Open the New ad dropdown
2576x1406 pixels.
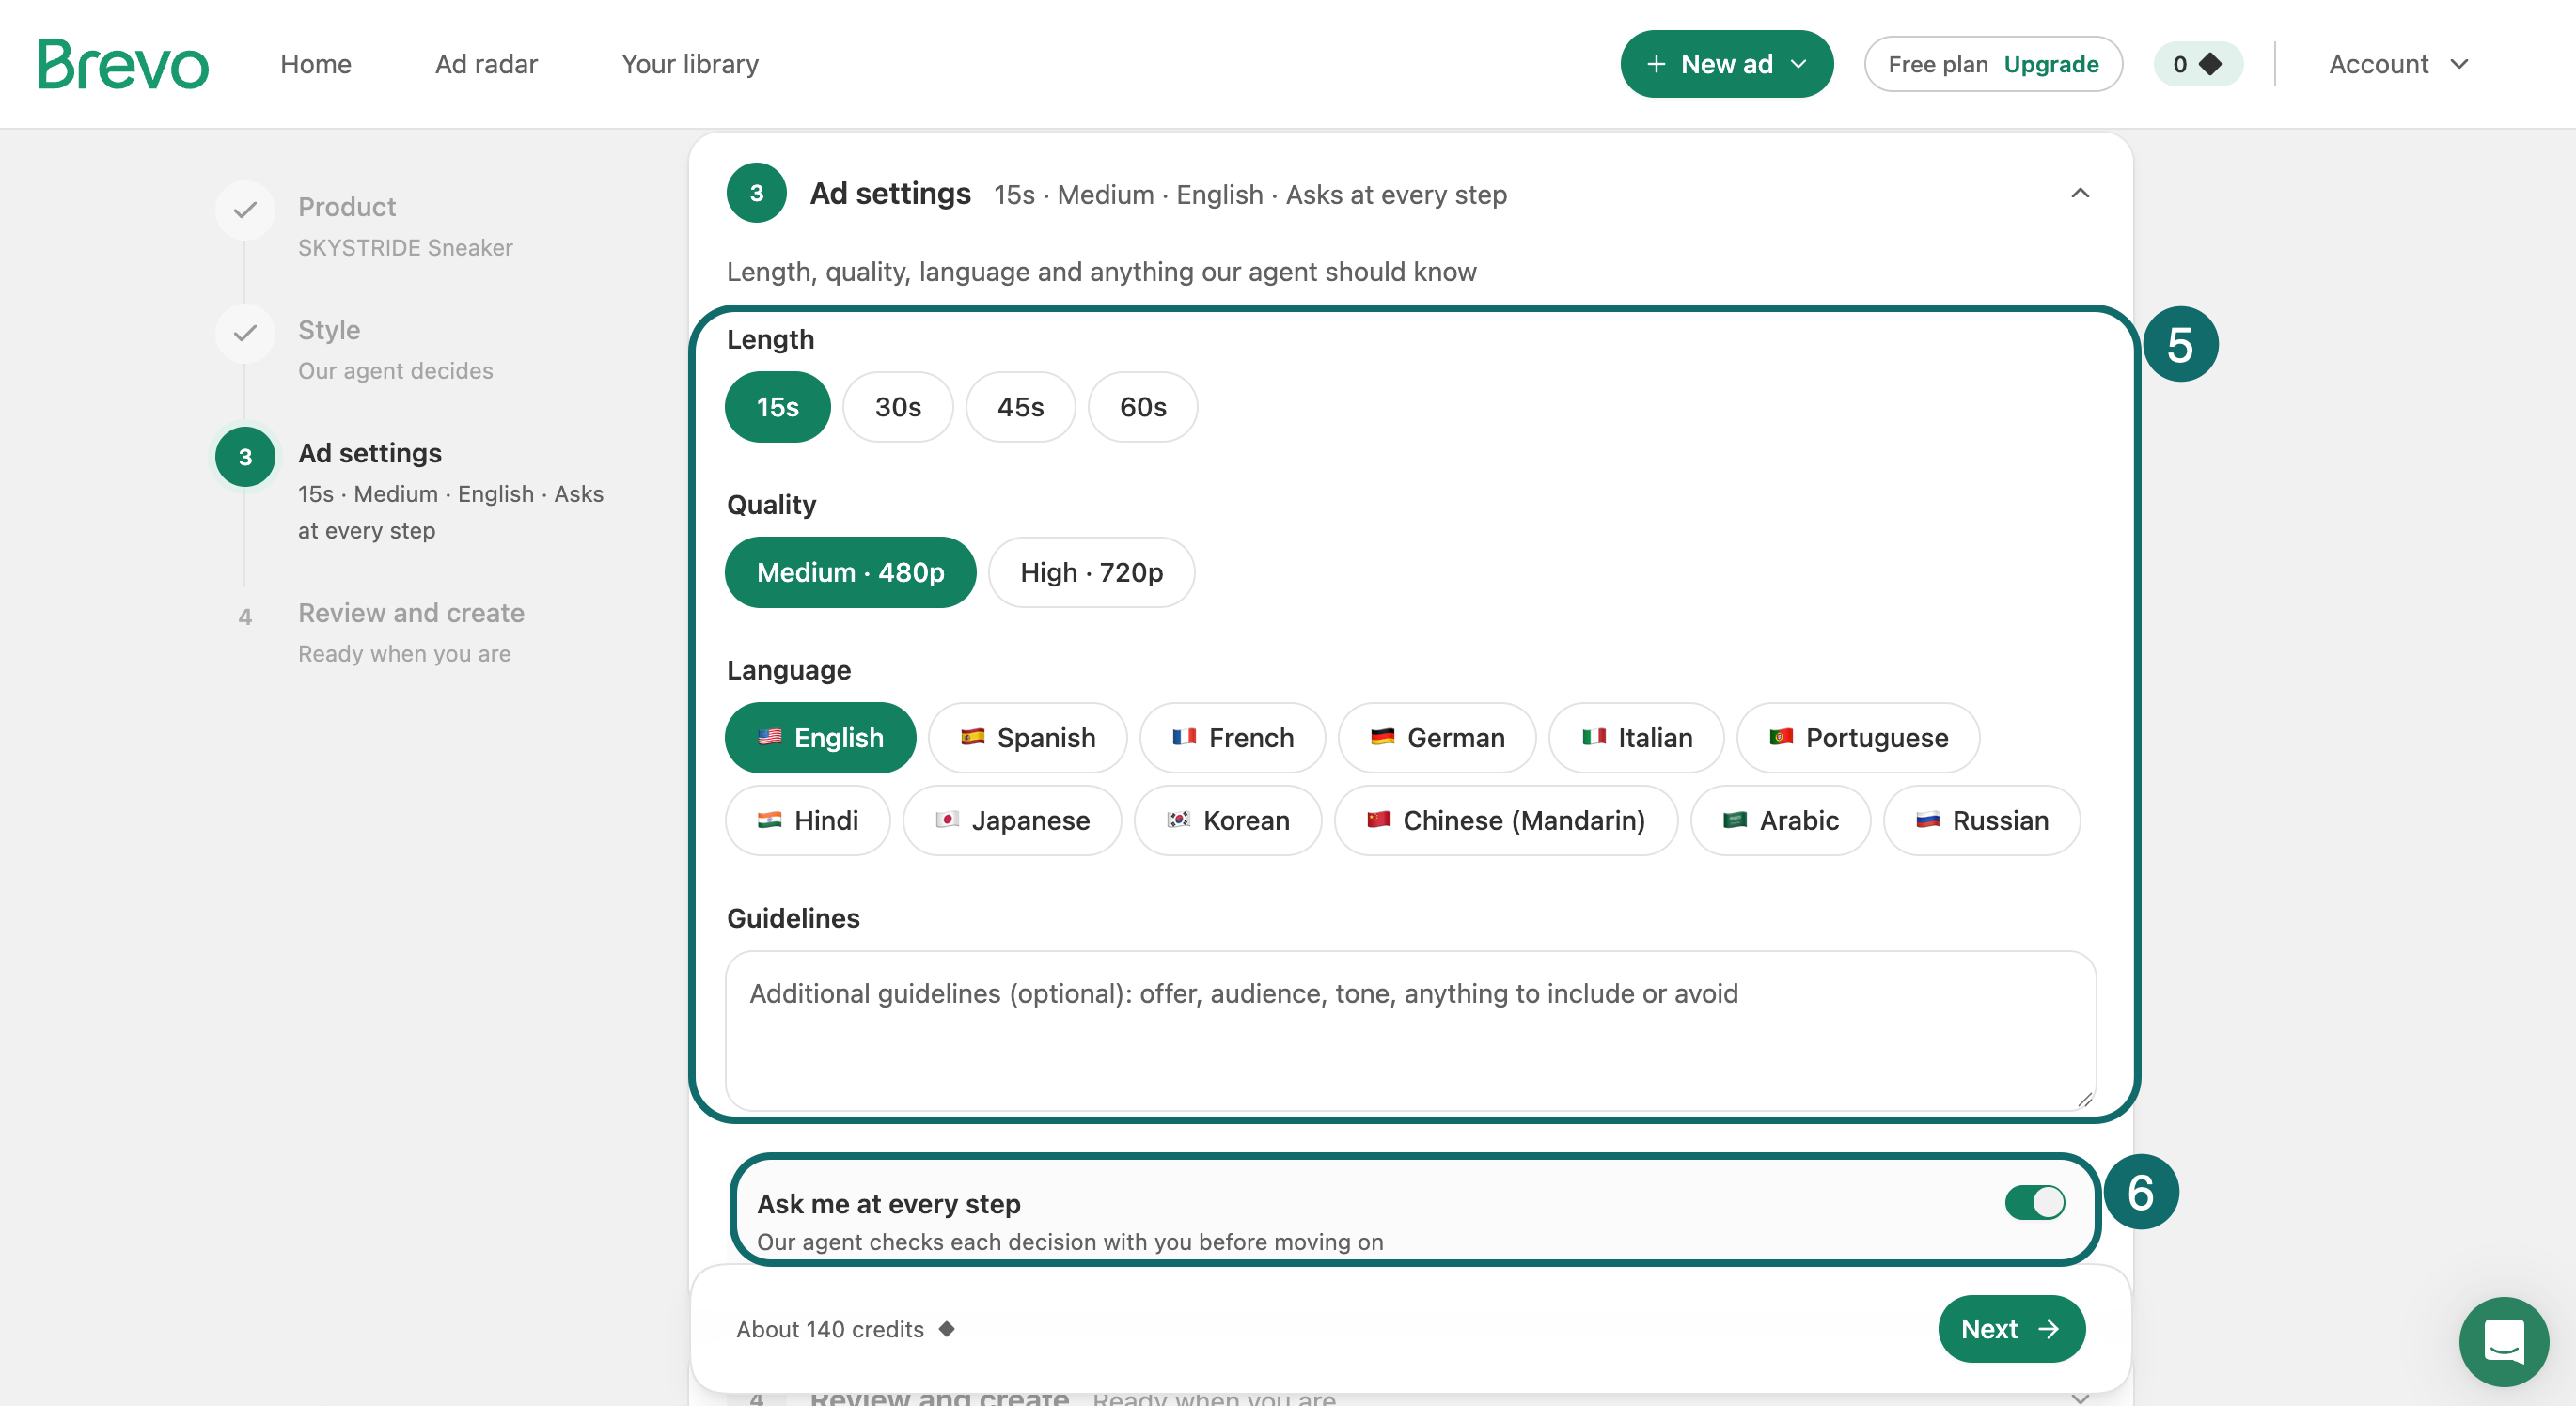(1726, 64)
